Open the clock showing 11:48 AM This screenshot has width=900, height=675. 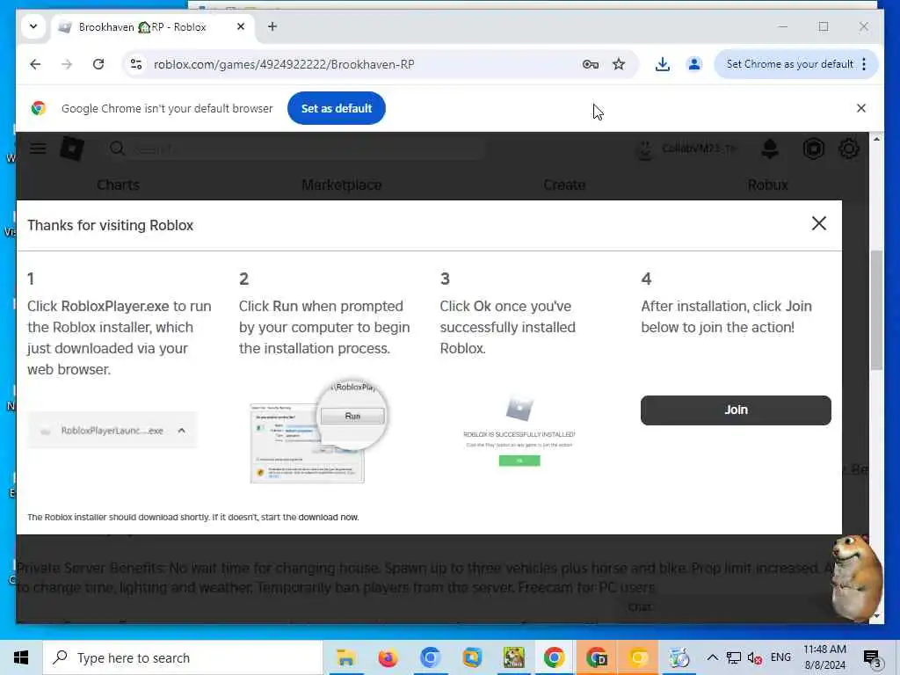[824, 657]
